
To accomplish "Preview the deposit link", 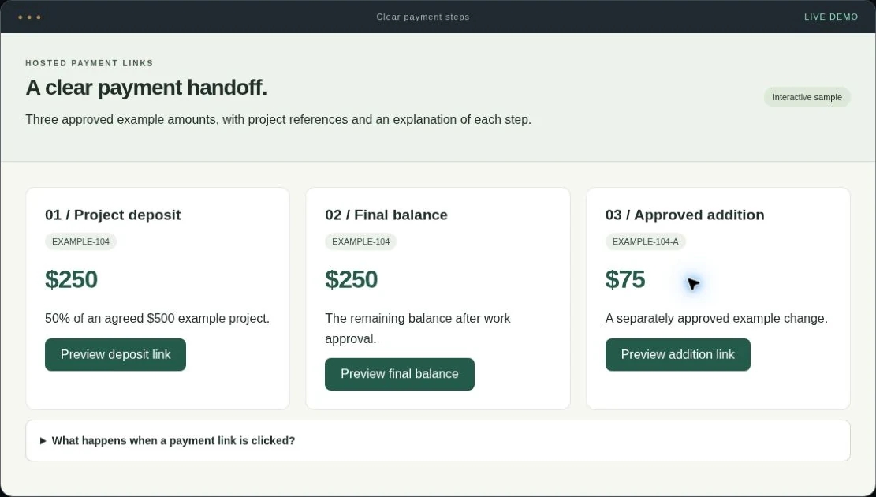I will pyautogui.click(x=115, y=354).
